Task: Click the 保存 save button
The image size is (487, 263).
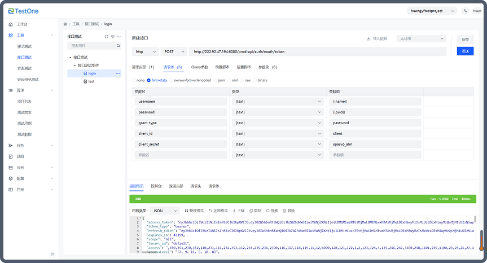Action: (x=465, y=40)
